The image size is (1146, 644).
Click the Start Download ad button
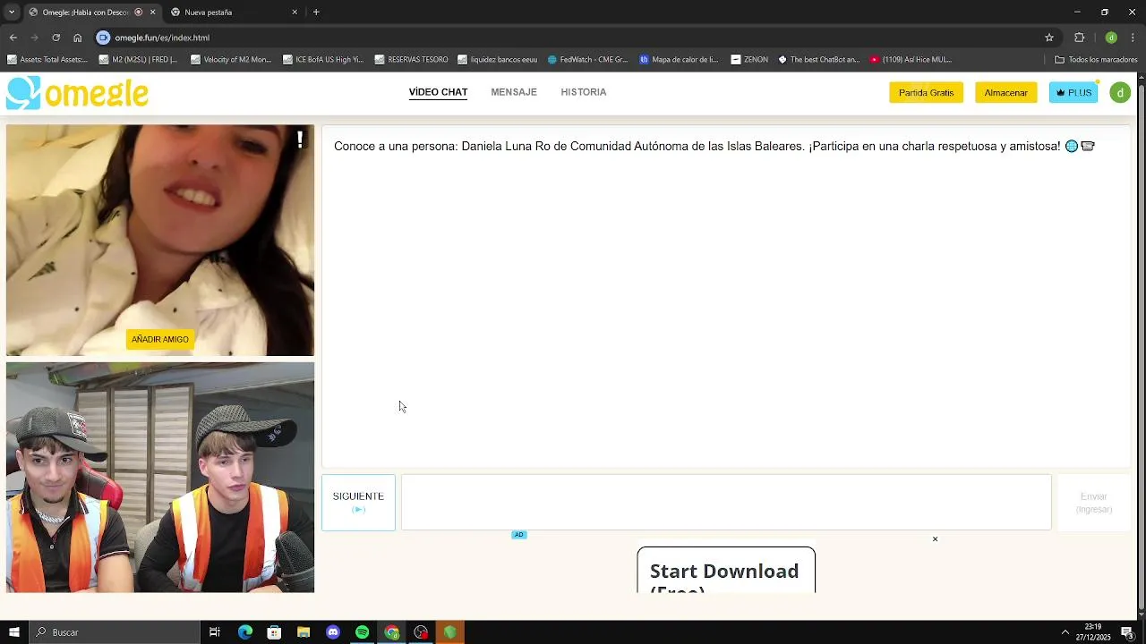pyautogui.click(x=726, y=571)
